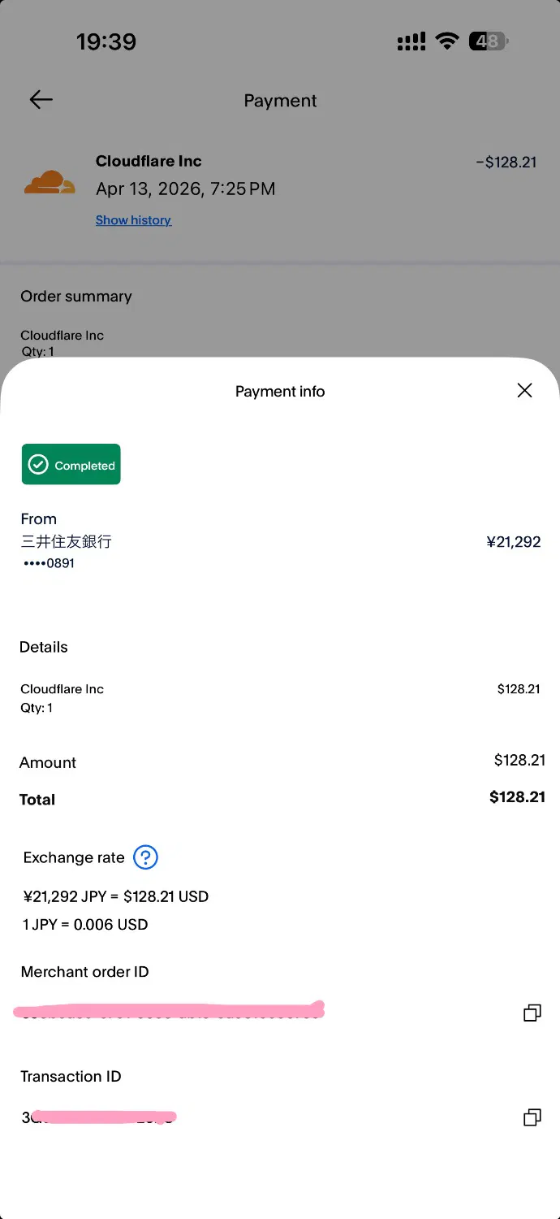Tap the Wi-Fi icon in status bar
This screenshot has width=560, height=1219.
(447, 41)
